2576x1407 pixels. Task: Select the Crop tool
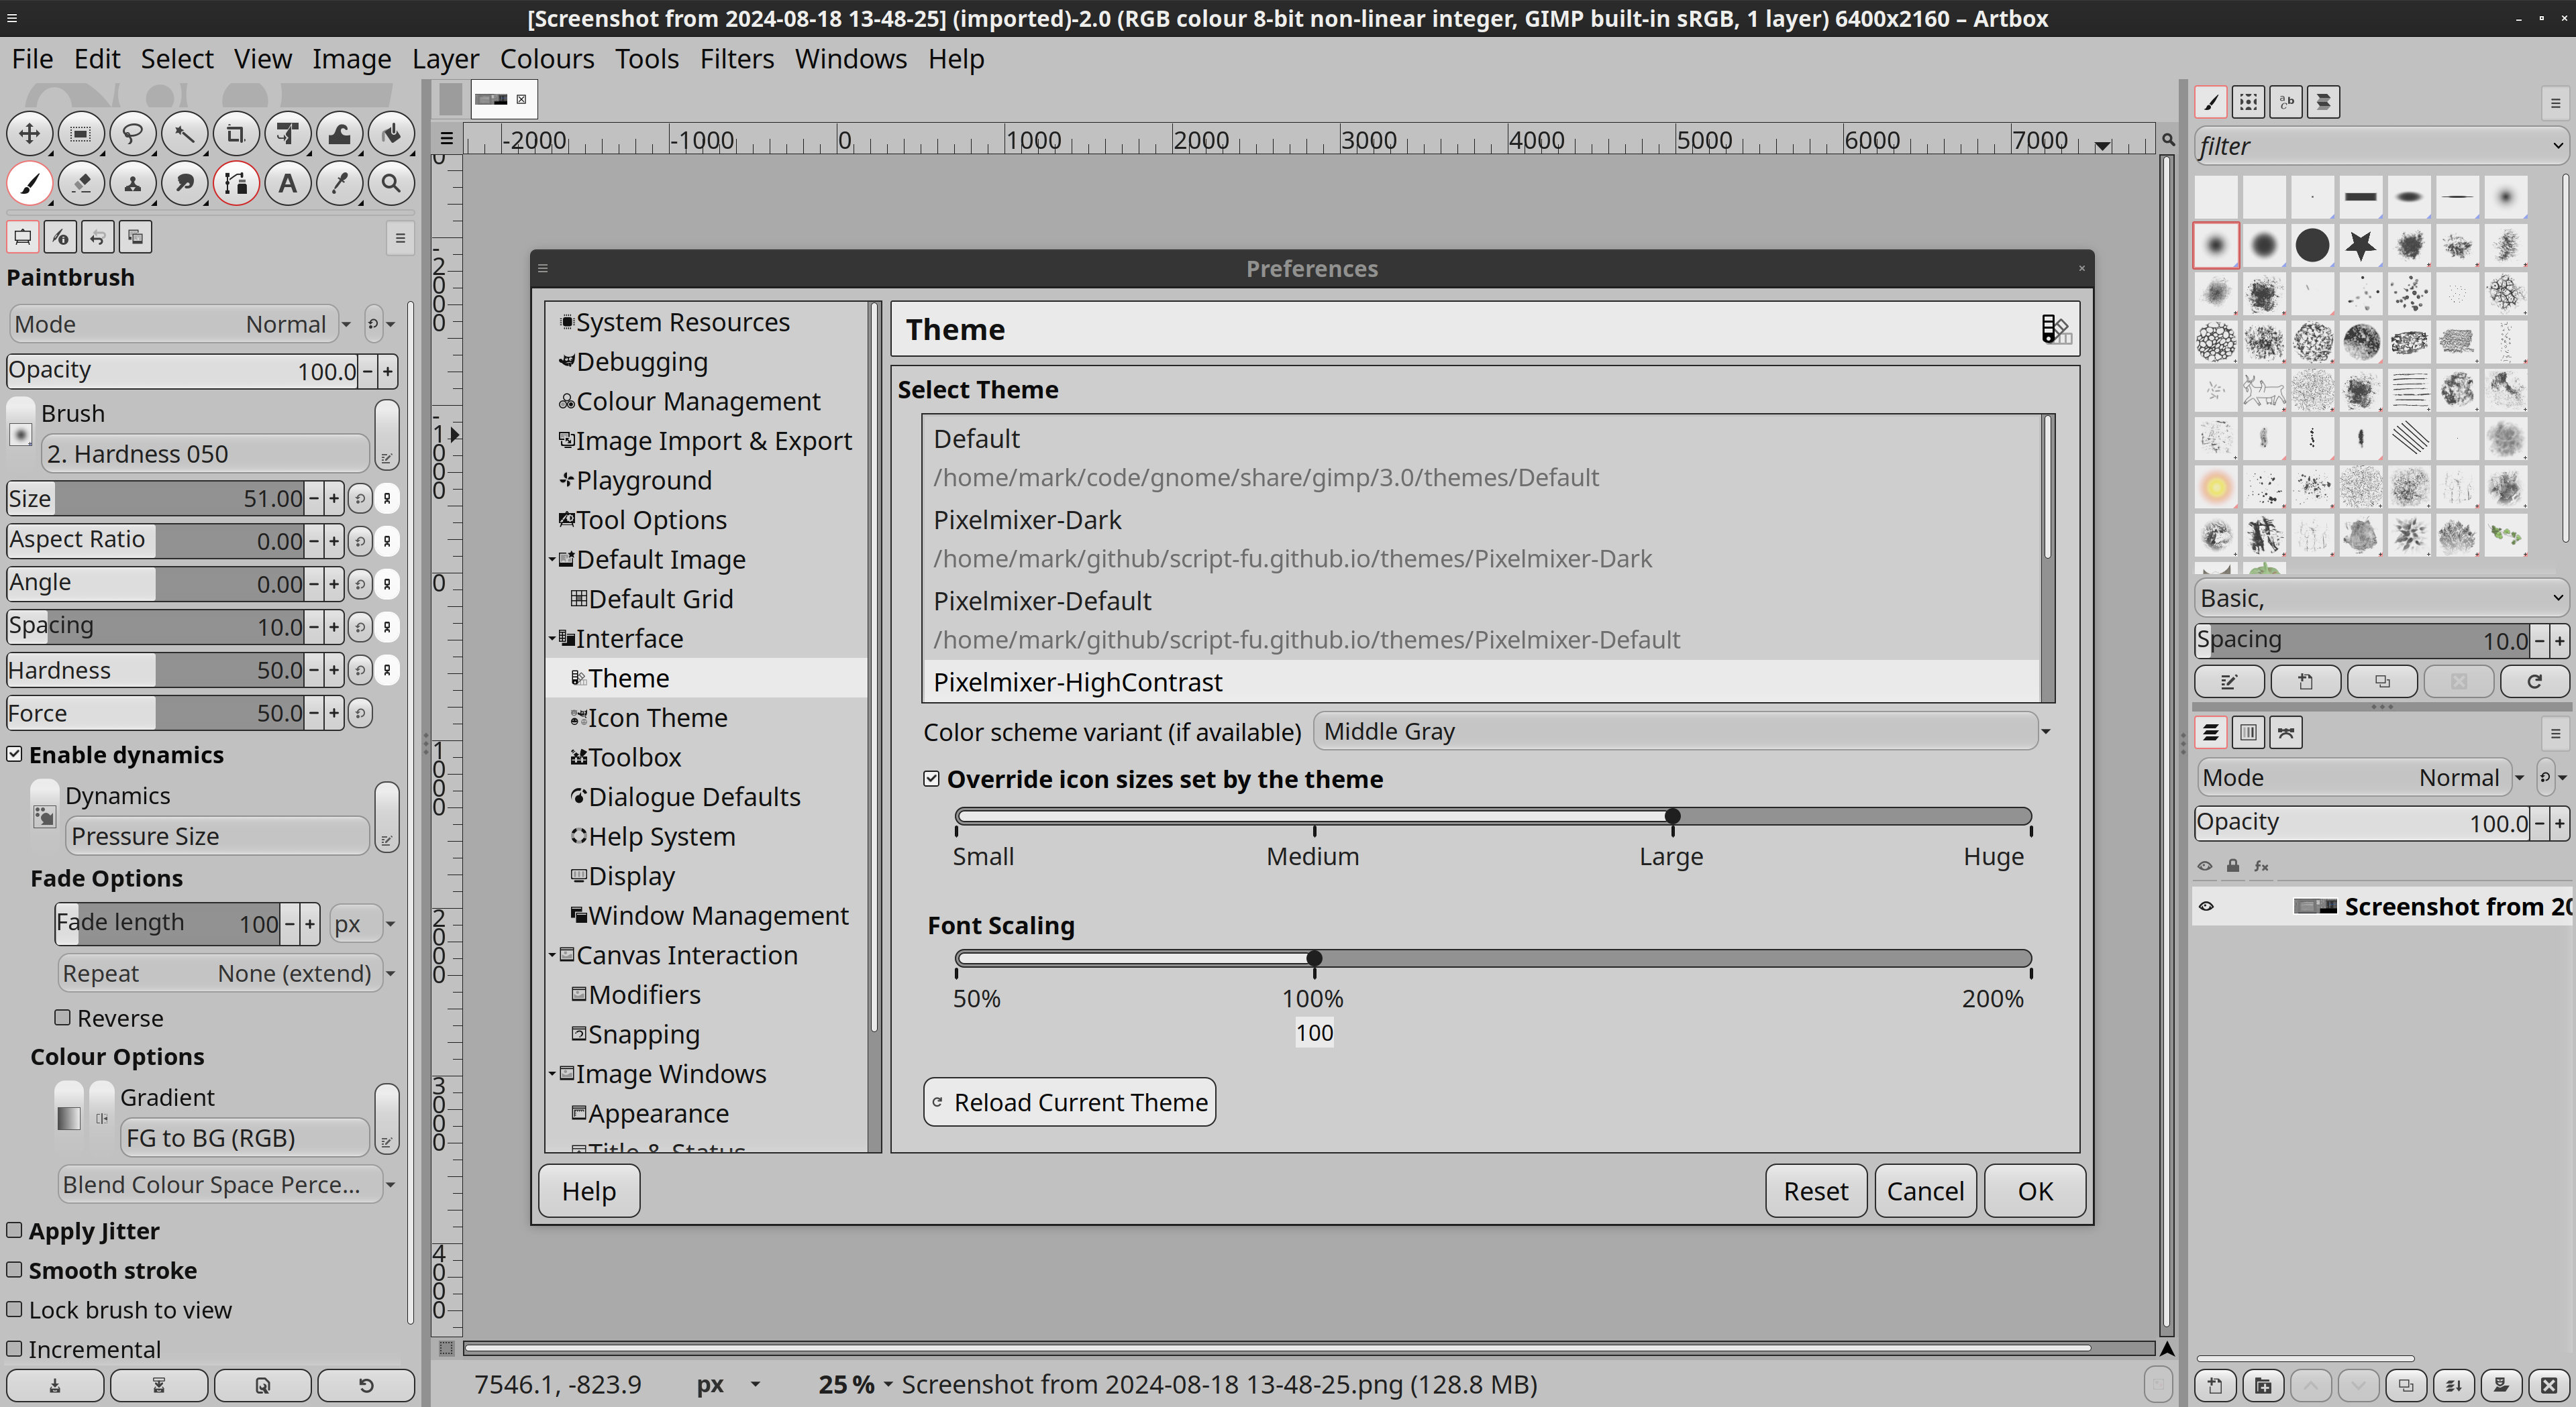[x=236, y=133]
